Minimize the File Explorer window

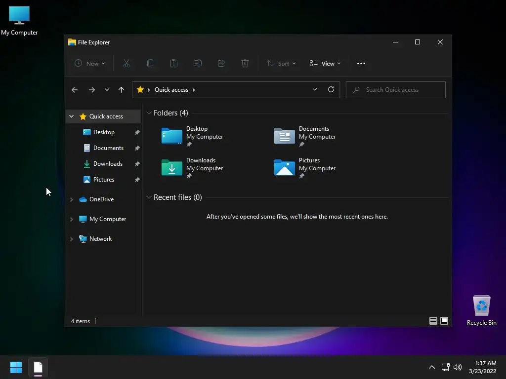coord(395,42)
